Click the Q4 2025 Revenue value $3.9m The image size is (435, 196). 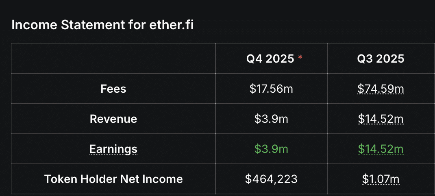pos(271,119)
